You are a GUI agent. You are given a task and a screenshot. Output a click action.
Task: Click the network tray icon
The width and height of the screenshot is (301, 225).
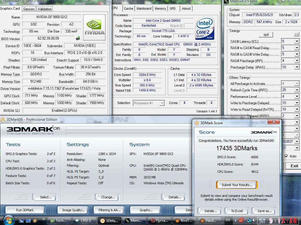point(249,220)
